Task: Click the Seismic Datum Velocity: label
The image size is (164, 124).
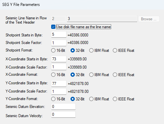Action: 24,116
